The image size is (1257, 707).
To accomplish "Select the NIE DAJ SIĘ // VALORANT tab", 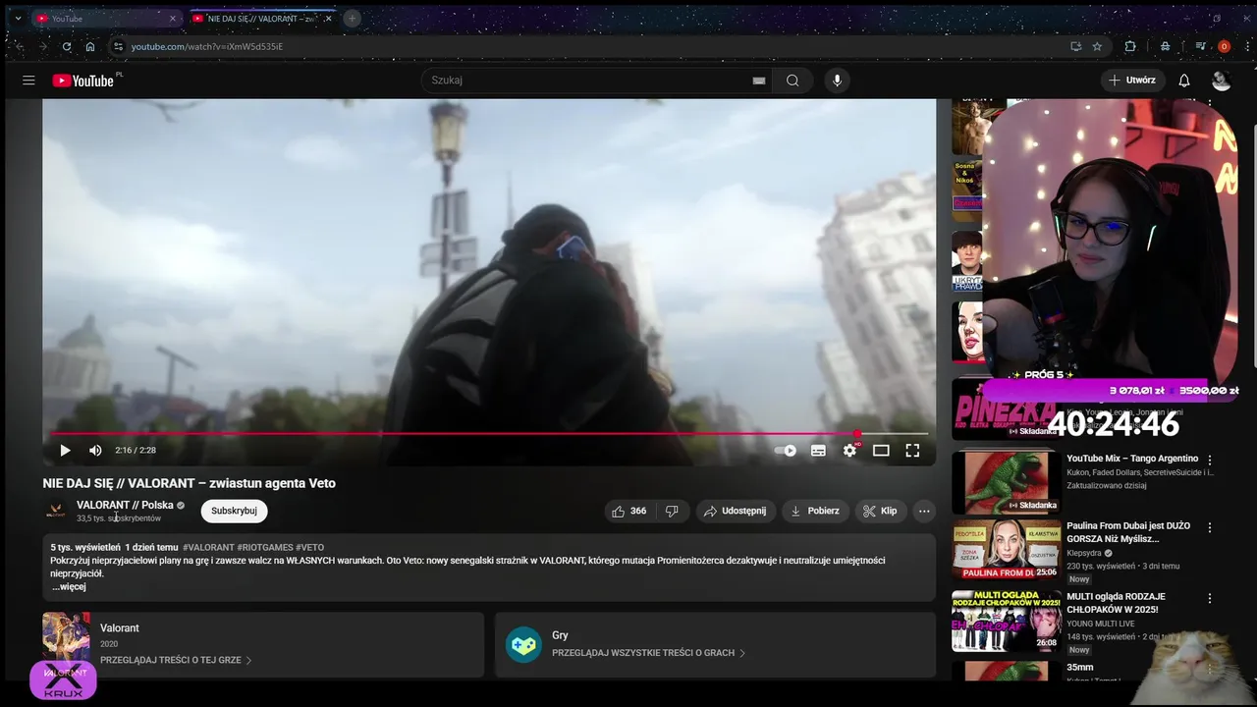I will [260, 19].
